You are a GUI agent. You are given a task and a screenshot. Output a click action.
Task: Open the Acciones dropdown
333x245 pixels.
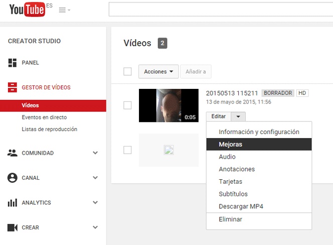pos(158,72)
